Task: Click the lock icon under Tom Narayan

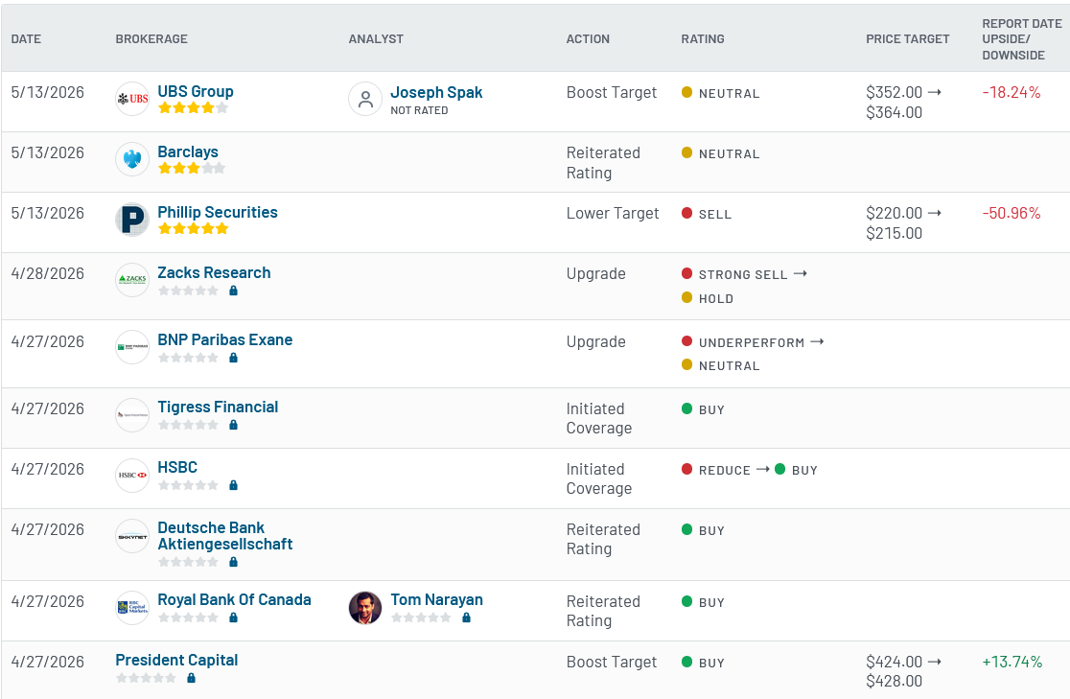Action: point(466,617)
